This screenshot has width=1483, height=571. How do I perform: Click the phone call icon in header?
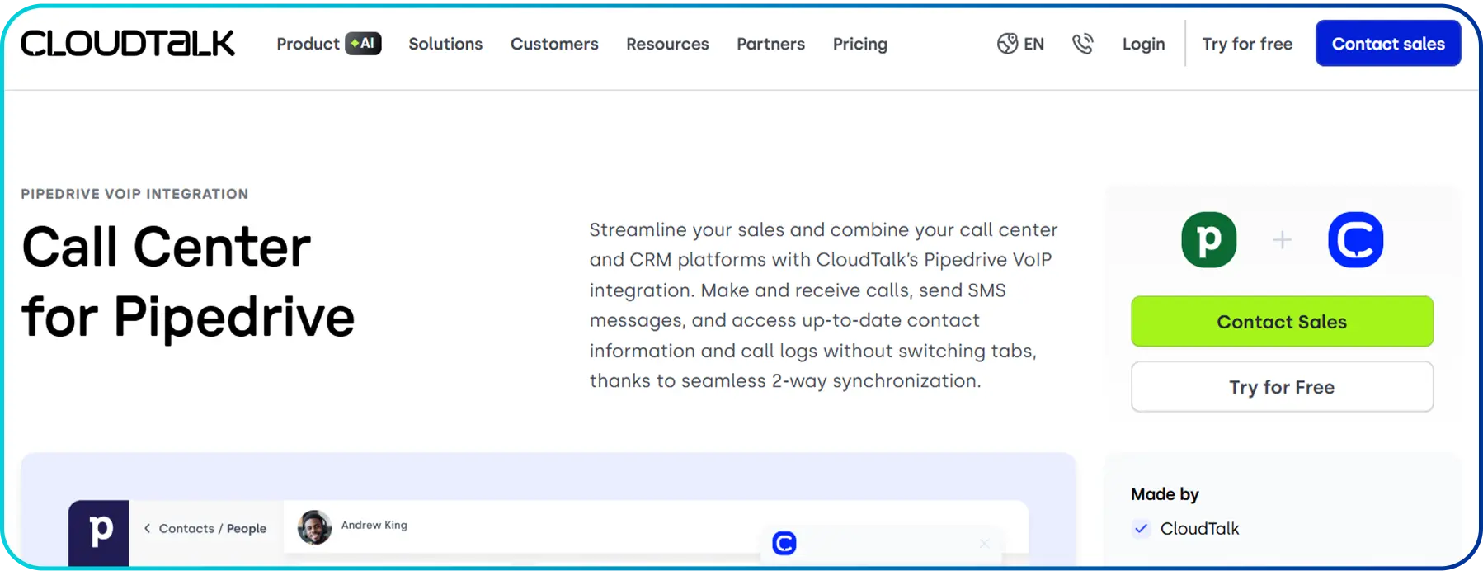(x=1083, y=44)
